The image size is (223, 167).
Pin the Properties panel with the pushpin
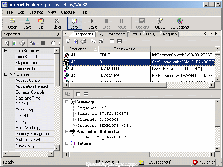pyautogui.click(x=57, y=34)
